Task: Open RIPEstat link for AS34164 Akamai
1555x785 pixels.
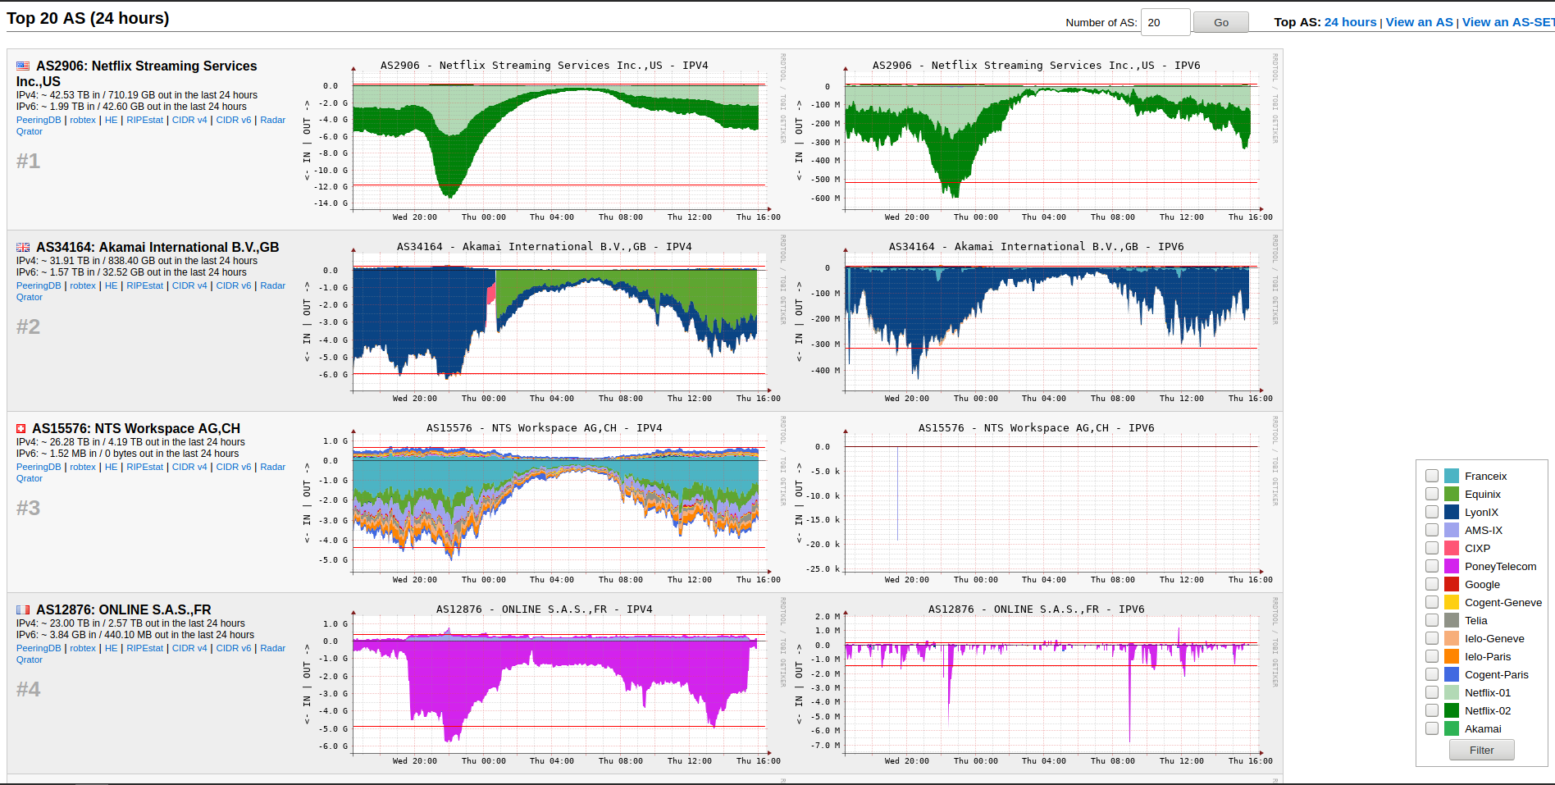Action: (x=144, y=285)
